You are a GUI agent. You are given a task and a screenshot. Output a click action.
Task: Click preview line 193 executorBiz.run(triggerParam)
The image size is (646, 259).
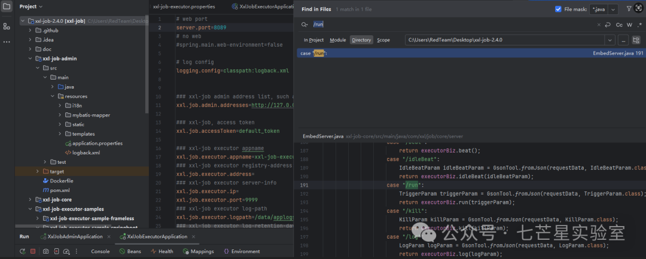pos(458,202)
